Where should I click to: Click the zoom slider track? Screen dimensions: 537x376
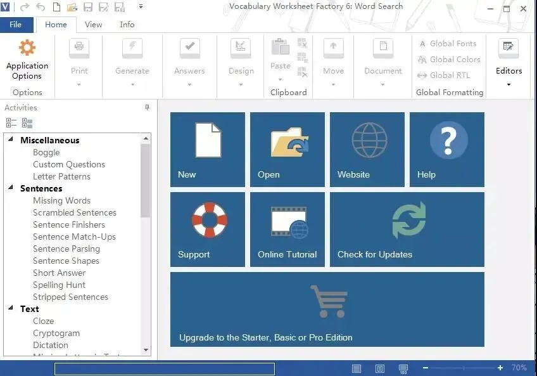(463, 368)
